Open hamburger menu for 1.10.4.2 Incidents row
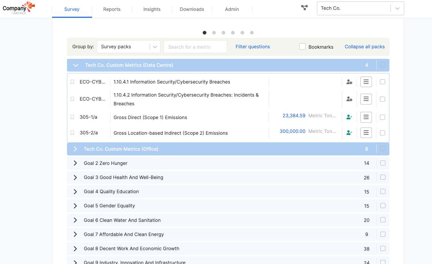432x264 pixels. click(366, 99)
